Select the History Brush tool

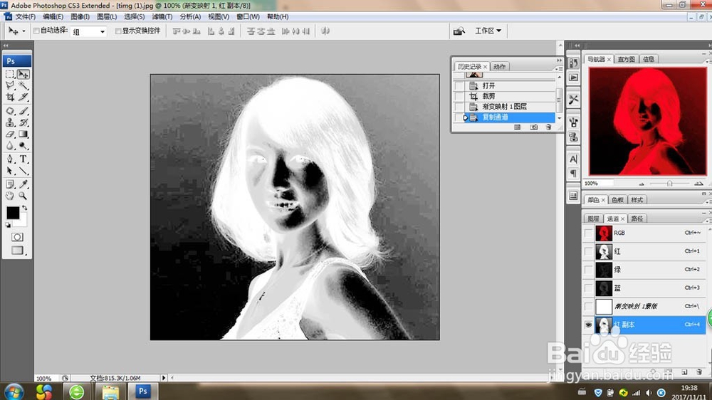[23, 122]
